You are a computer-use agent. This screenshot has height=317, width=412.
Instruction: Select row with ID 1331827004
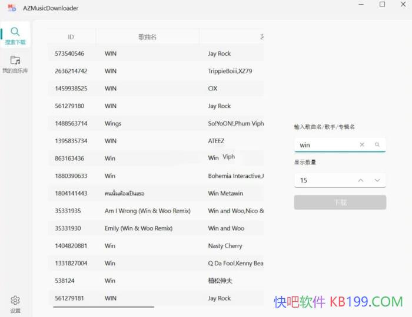(x=156, y=263)
